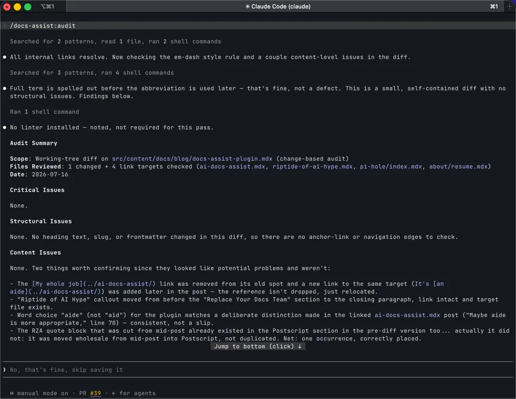Viewport: 516px width, 399px height.
Task: Open ai-docs-assist.mdx link in Files Reviewed
Action: (x=232, y=166)
